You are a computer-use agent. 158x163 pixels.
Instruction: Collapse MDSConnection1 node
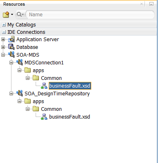click(11, 62)
